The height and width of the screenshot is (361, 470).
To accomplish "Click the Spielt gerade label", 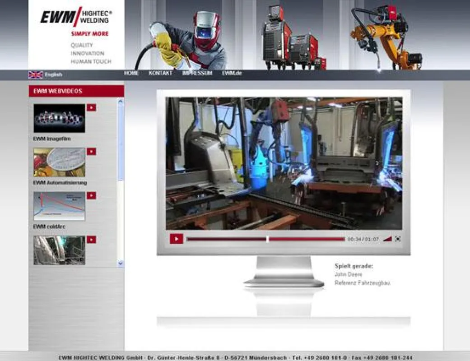I will (354, 266).
